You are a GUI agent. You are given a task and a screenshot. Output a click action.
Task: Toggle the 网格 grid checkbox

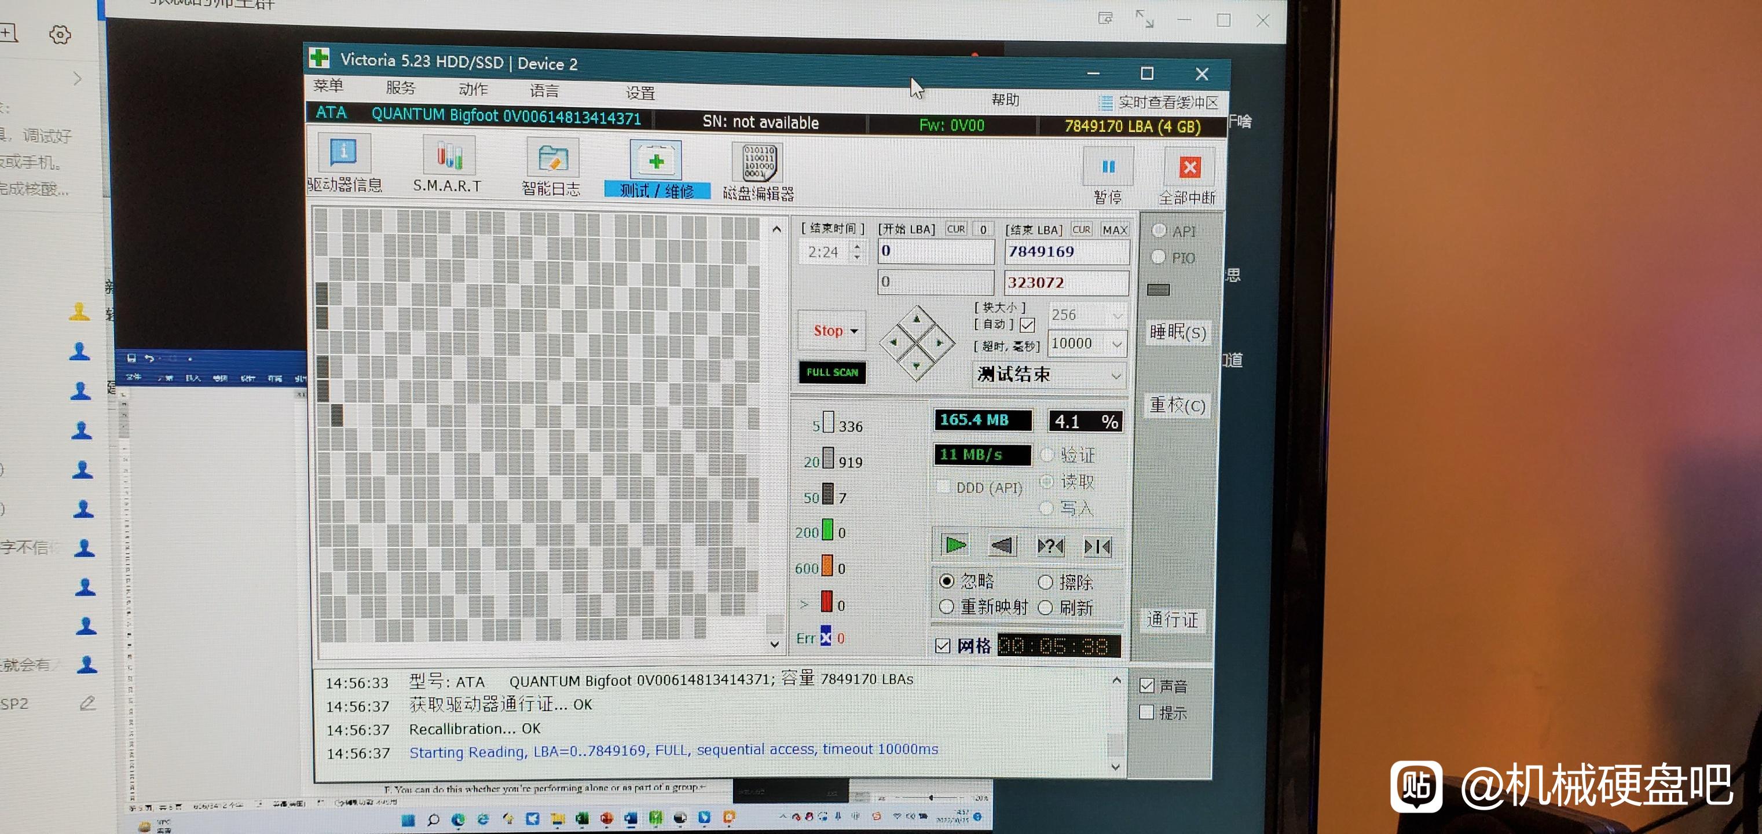943,645
